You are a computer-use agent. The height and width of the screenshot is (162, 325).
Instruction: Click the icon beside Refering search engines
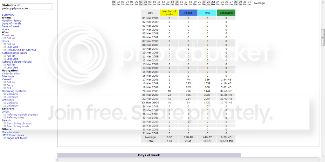point(4,115)
